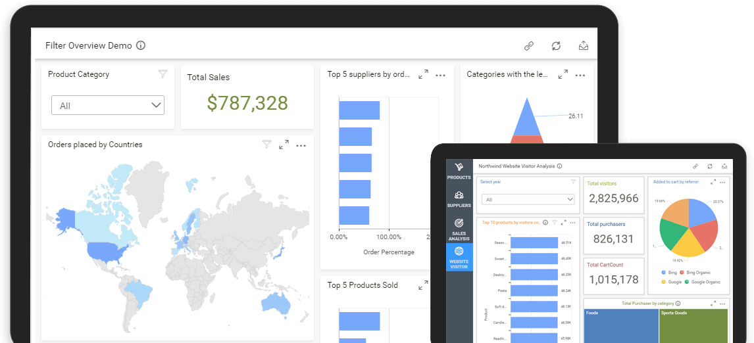Click the Foods treemap tile
The width and height of the screenshot is (754, 343).
[620, 326]
